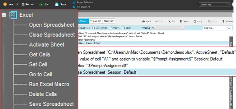The width and height of the screenshot is (236, 109).
Task: Pick the Delete Cells command
Action: [x=43, y=94]
